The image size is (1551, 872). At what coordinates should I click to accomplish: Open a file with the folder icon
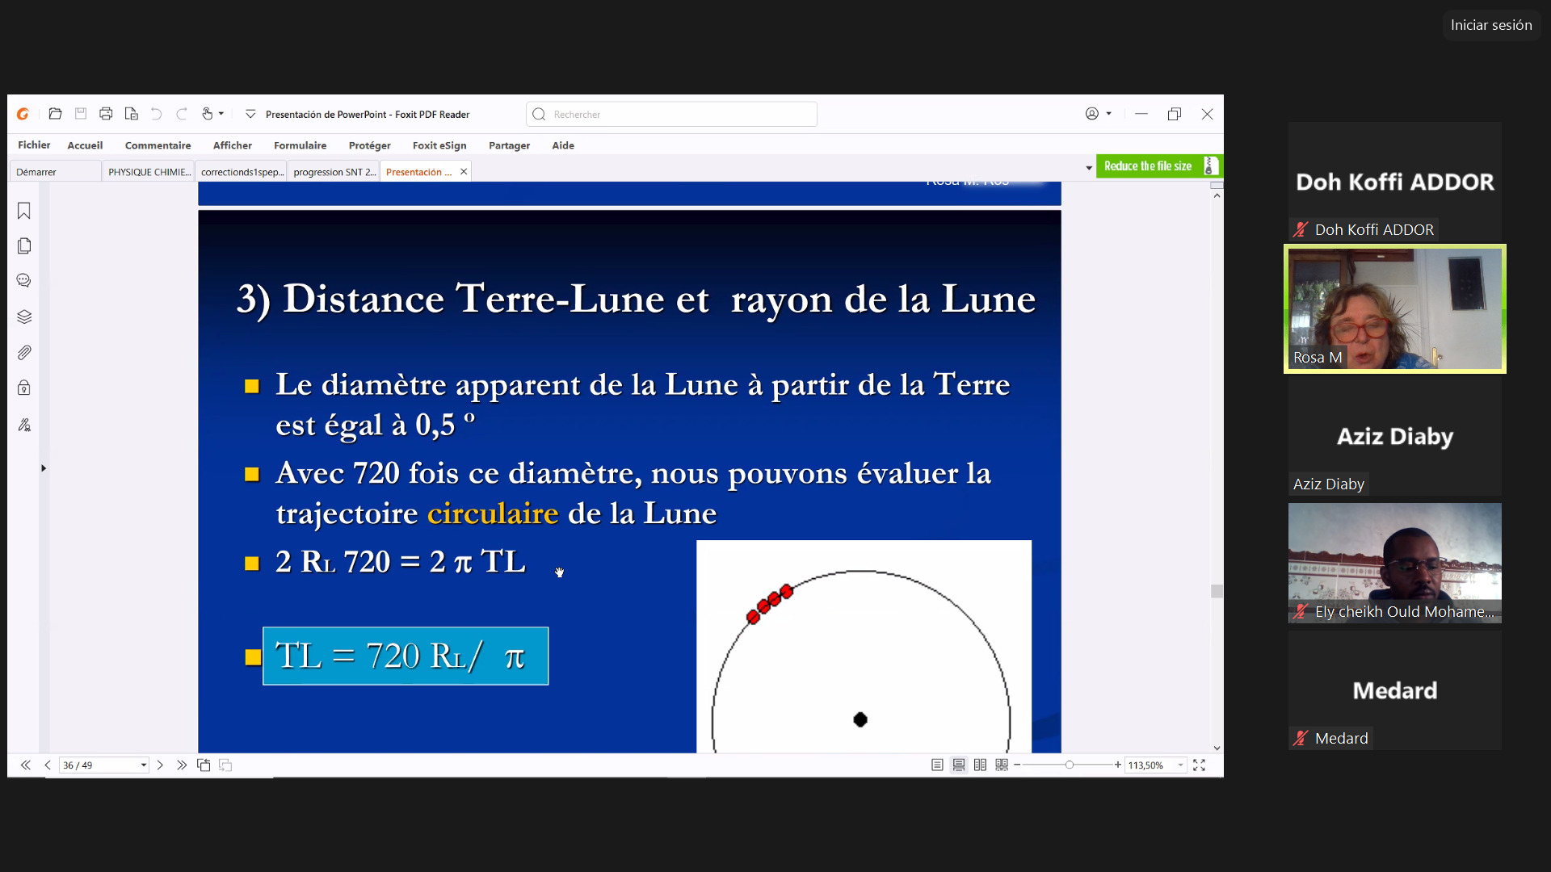pyautogui.click(x=55, y=114)
